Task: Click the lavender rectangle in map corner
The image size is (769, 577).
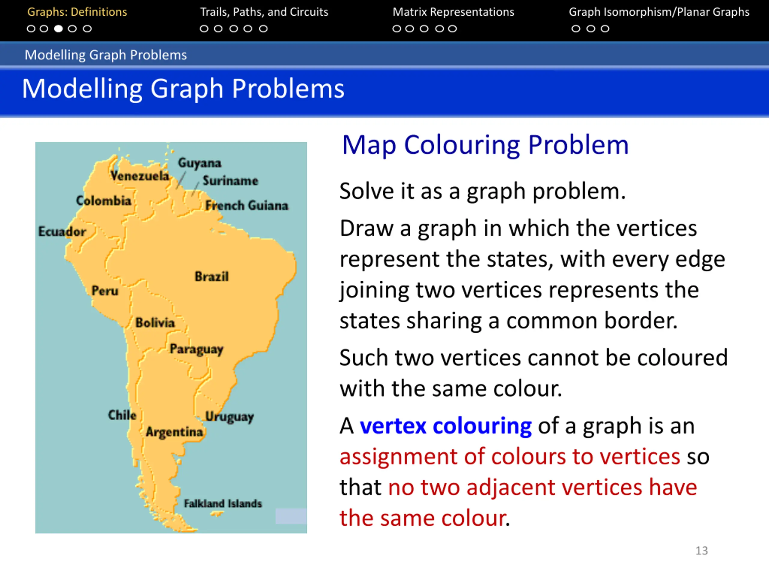Action: pyautogui.click(x=291, y=516)
